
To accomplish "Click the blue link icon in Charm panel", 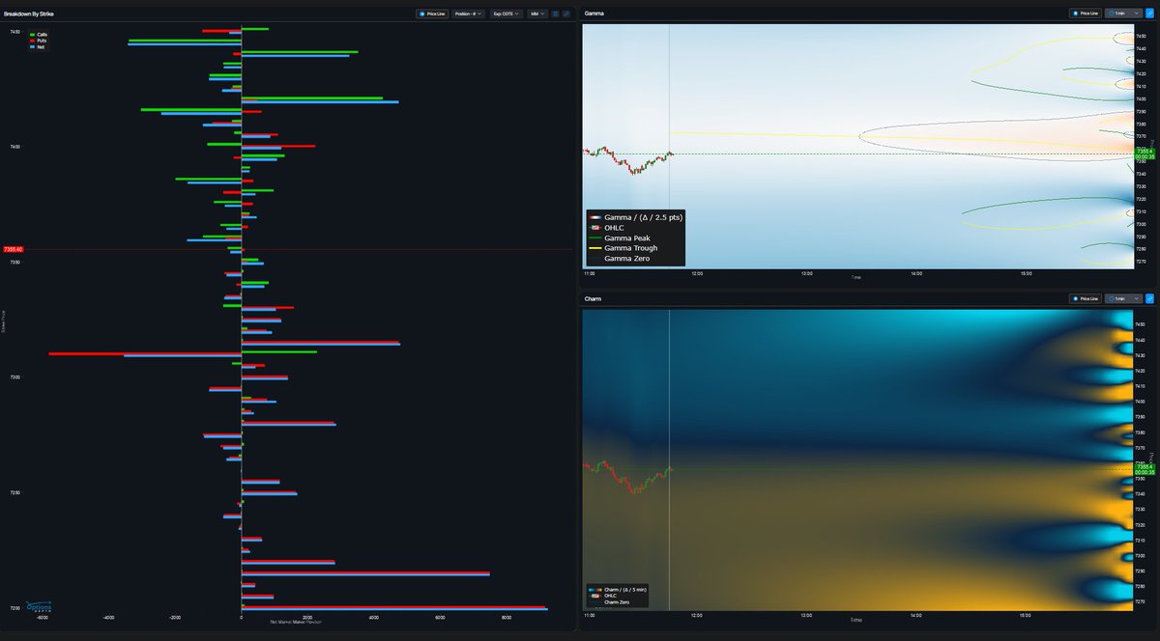I will click(1149, 300).
